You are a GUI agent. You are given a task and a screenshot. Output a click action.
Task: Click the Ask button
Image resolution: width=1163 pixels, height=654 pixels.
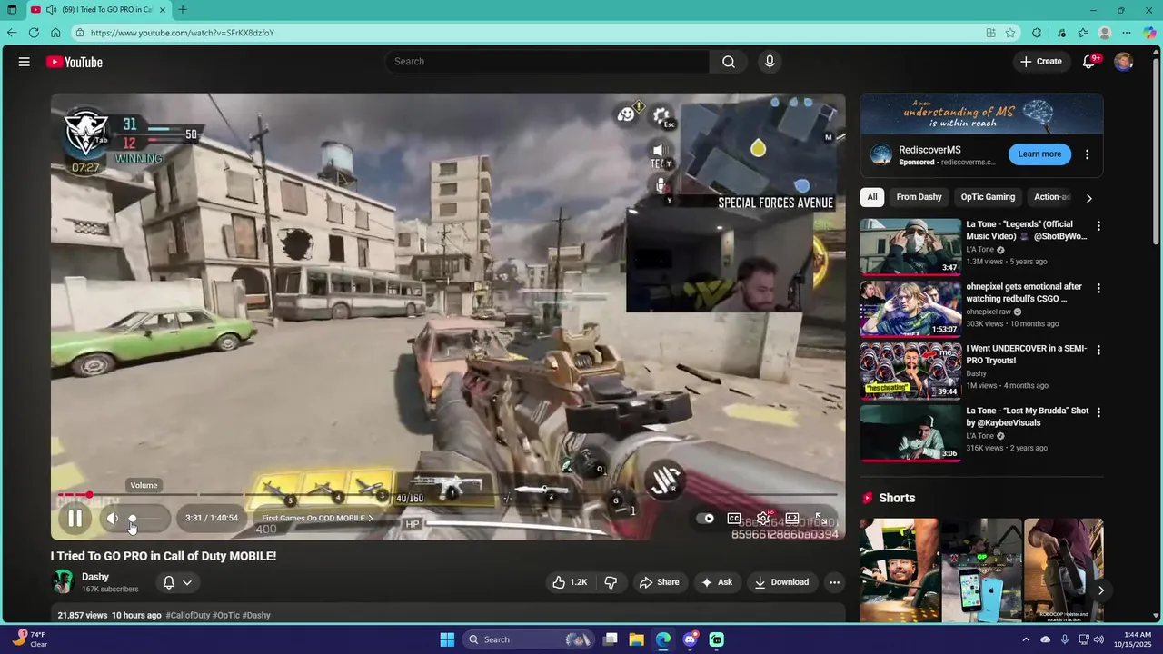pyautogui.click(x=716, y=582)
